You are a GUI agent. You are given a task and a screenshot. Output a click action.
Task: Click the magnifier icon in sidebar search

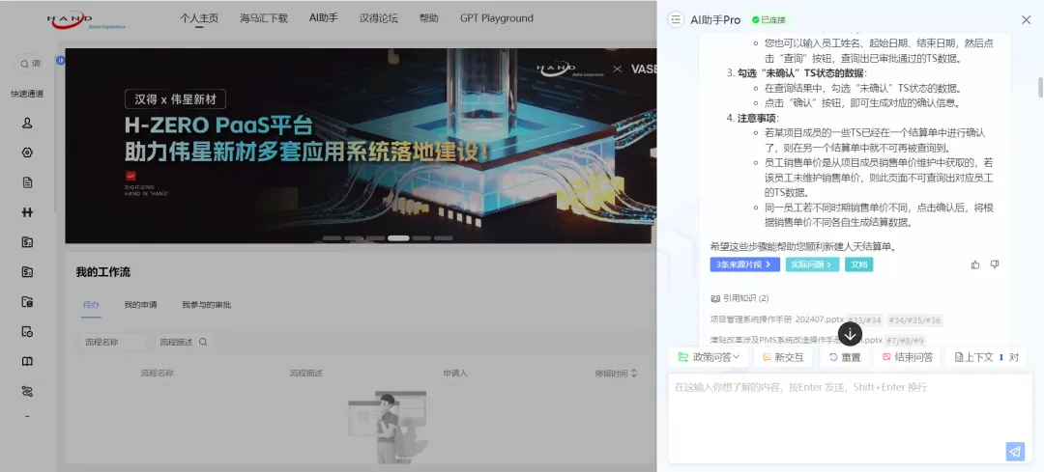24,64
